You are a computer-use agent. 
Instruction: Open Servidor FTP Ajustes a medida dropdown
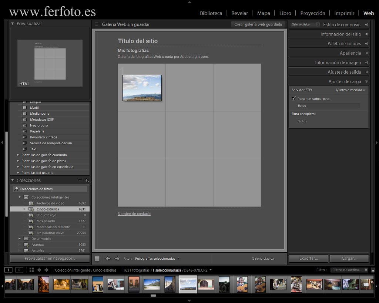[x=350, y=90]
